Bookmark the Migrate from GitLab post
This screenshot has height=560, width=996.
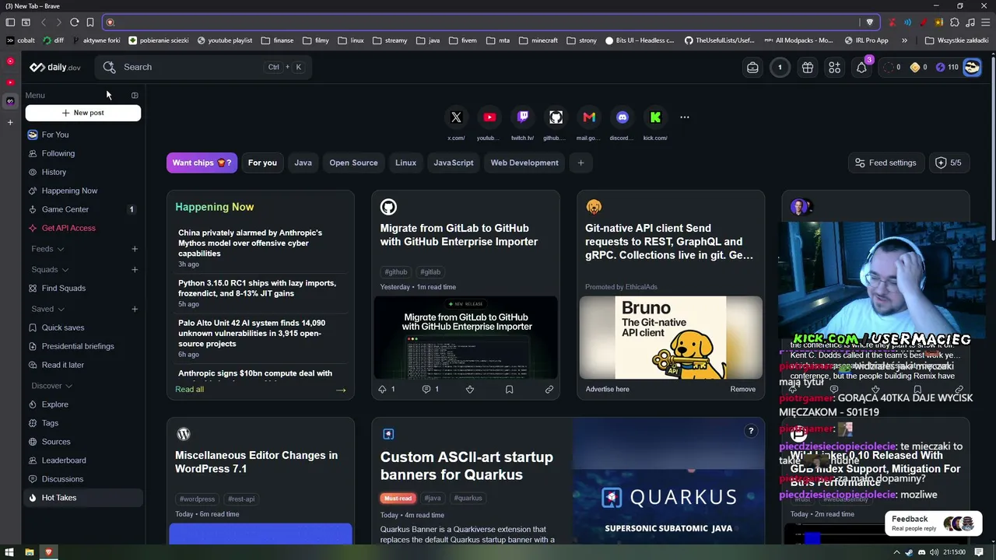(509, 389)
